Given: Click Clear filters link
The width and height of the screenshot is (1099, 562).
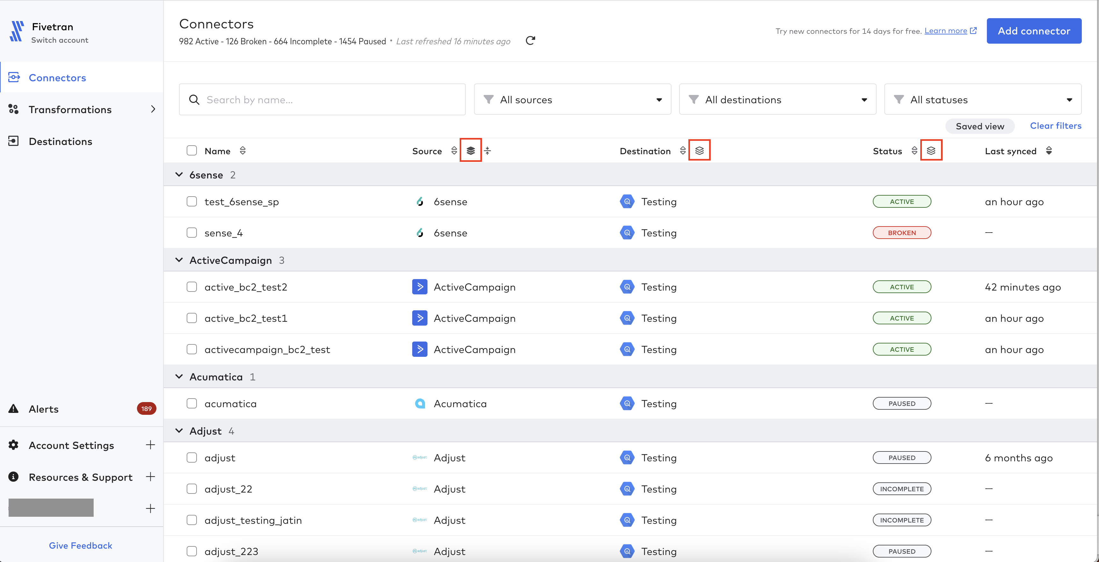Looking at the screenshot, I should click(x=1055, y=126).
